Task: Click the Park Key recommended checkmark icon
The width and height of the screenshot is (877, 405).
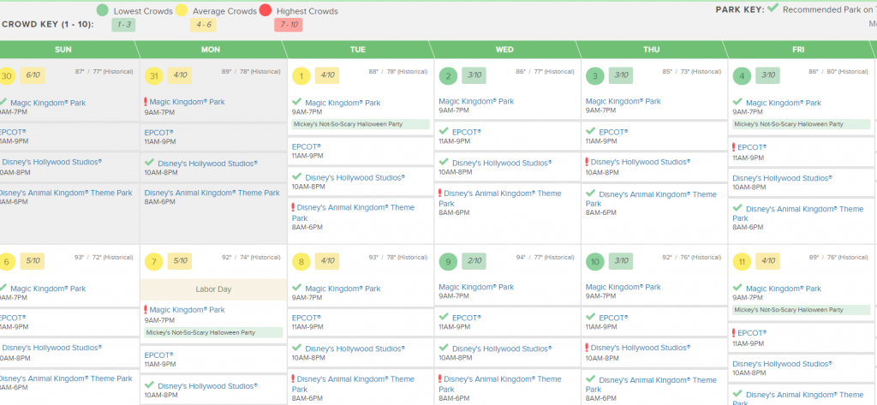Action: click(773, 8)
